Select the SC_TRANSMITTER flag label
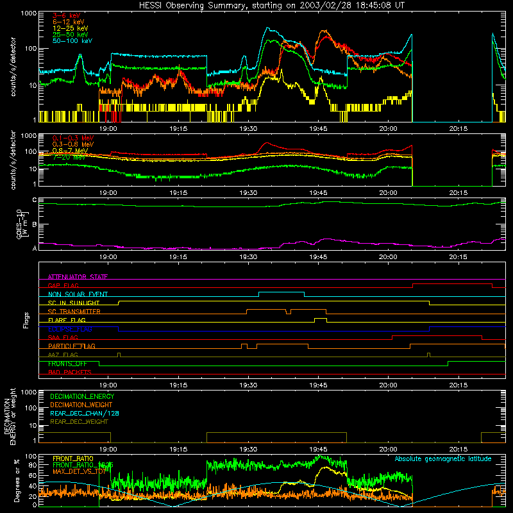Image resolution: width=513 pixels, height=513 pixels. pos(74,312)
